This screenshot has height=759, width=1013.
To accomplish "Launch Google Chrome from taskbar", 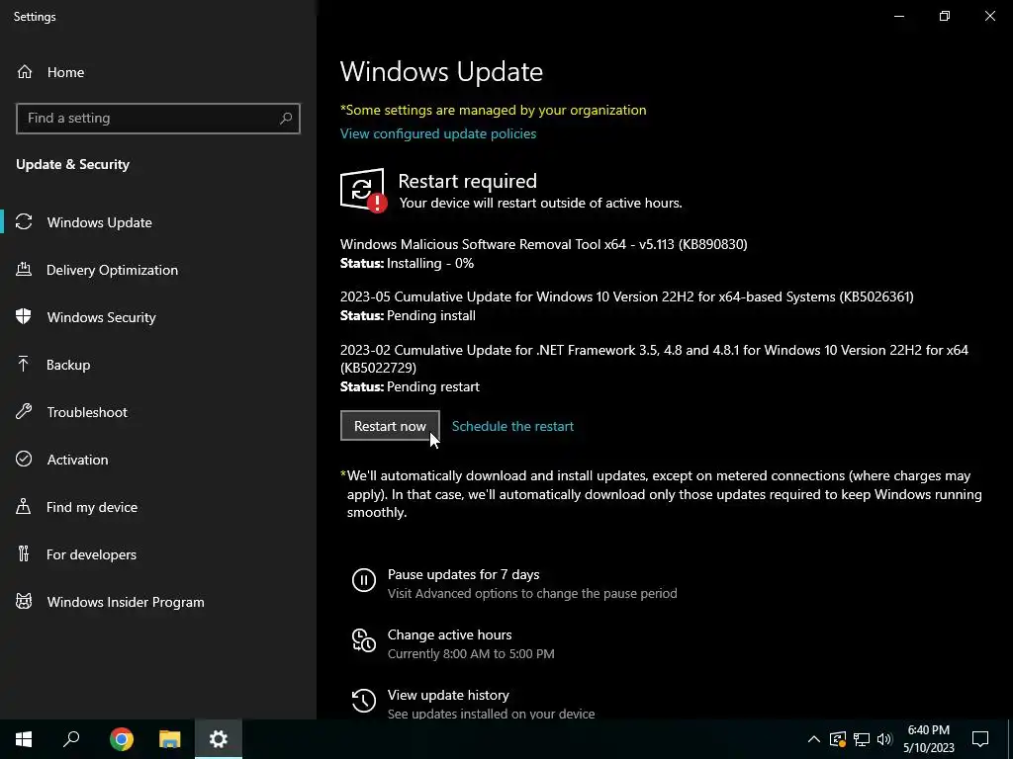I will [x=122, y=739].
